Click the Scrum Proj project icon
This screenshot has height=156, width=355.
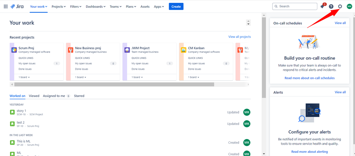coord(14,50)
